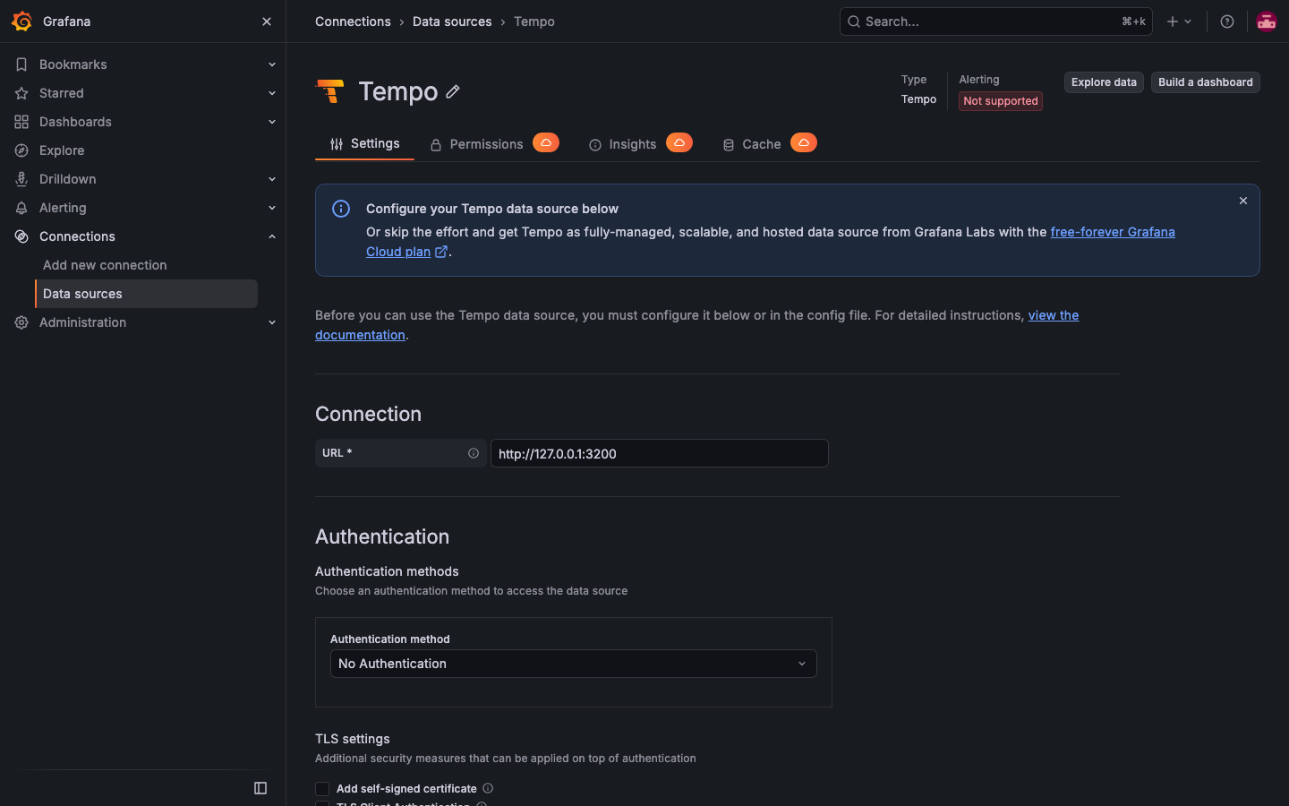The height and width of the screenshot is (806, 1289).
Task: Expand the Administration section chevron
Action: (272, 322)
